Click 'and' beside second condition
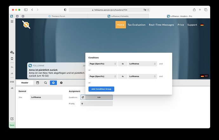 (x=161, y=77)
